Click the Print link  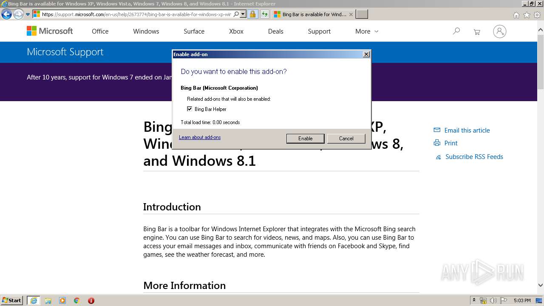coord(451,143)
